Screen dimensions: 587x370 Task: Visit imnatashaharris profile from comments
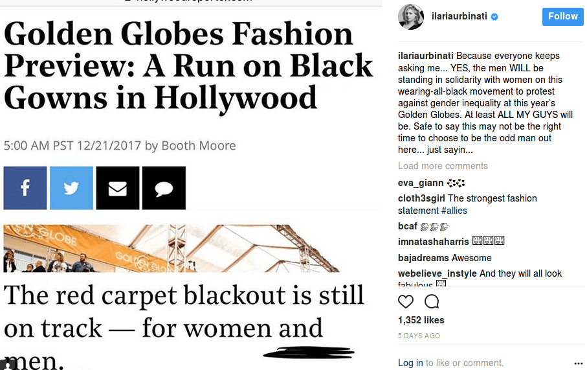433,242
